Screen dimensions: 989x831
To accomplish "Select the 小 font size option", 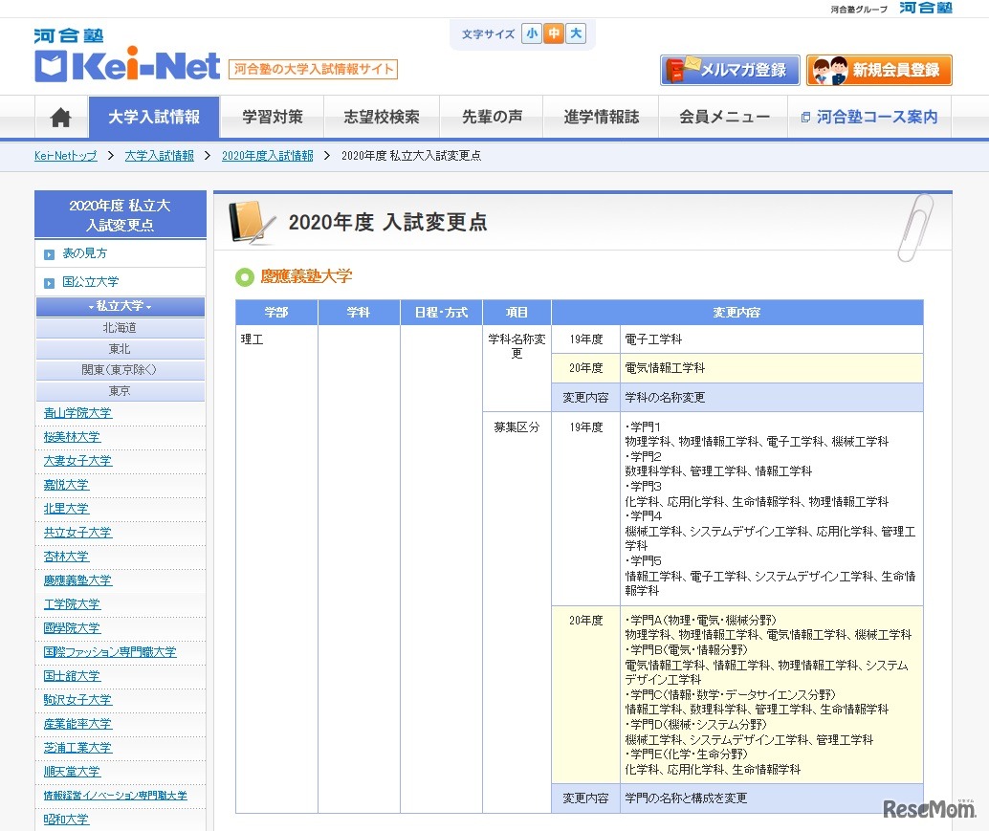I will (x=532, y=33).
